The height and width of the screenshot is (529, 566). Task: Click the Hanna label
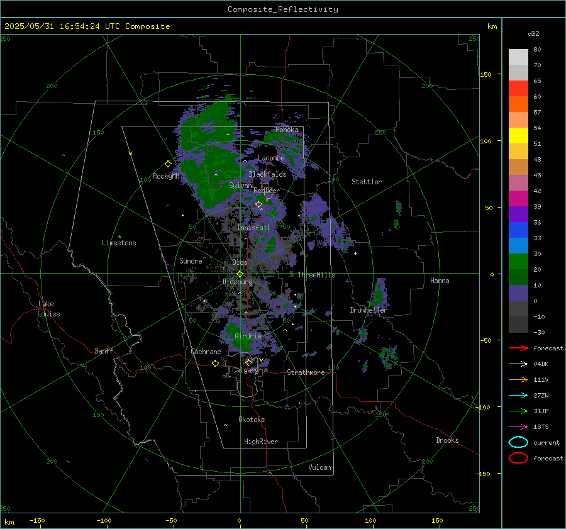point(440,281)
